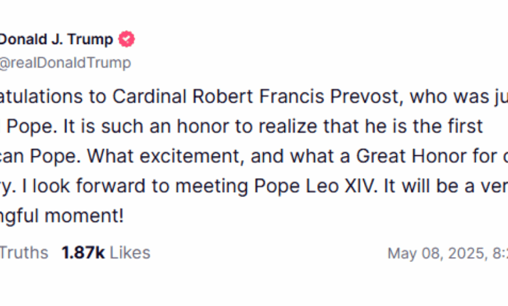This screenshot has height=306, width=508.
Task: Open the Donald J. Trump profile name
Action: 56,39
